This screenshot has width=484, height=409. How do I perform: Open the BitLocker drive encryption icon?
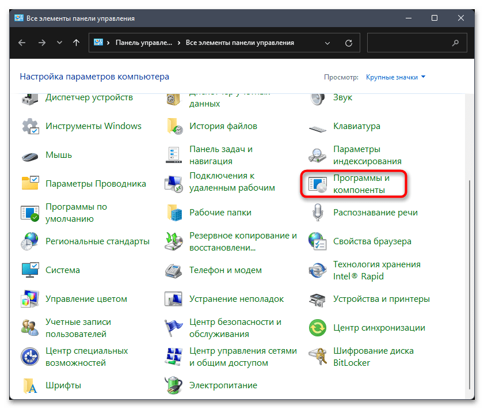point(318,357)
